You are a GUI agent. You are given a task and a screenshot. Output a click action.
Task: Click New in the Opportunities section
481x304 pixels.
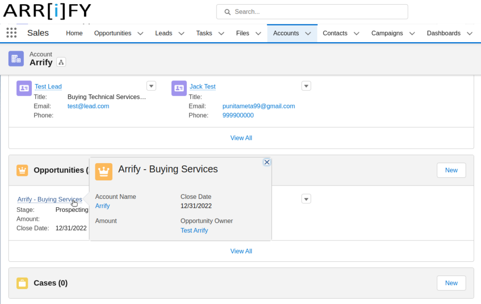point(450,170)
